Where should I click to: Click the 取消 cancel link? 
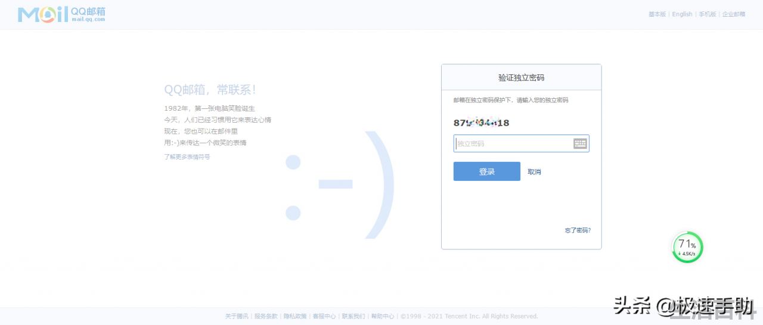pos(534,172)
